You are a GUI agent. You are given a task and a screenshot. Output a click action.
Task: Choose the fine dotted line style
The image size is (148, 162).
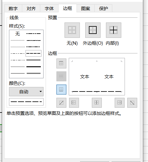[18, 40]
